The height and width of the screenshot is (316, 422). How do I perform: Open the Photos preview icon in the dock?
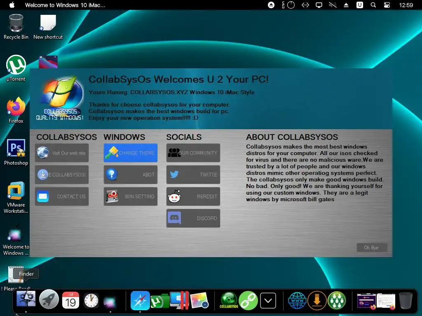[199, 300]
